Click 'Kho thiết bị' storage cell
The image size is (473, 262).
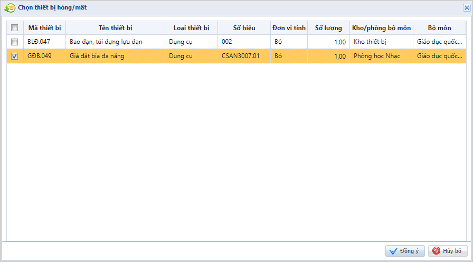point(382,42)
